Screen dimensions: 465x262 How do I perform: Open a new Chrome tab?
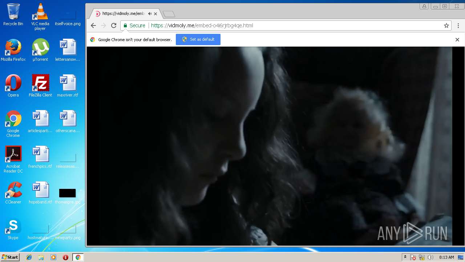coord(169,14)
